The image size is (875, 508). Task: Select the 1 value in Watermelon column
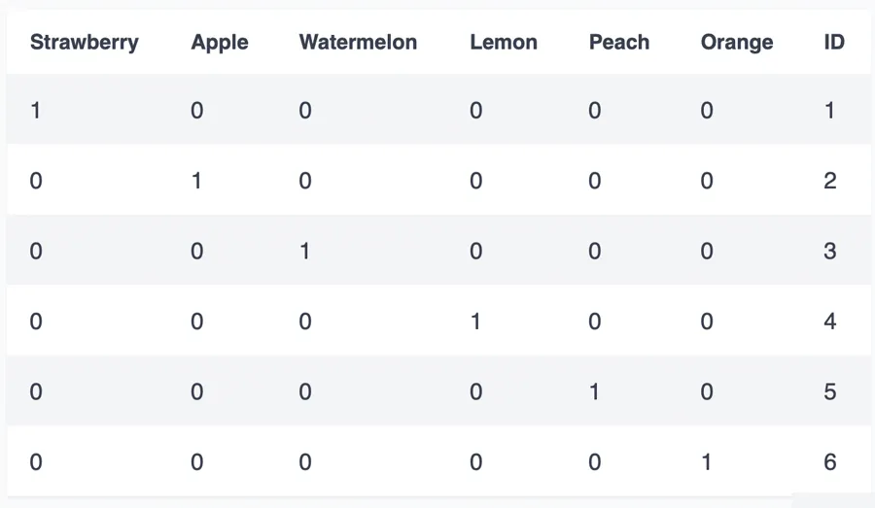305,252
